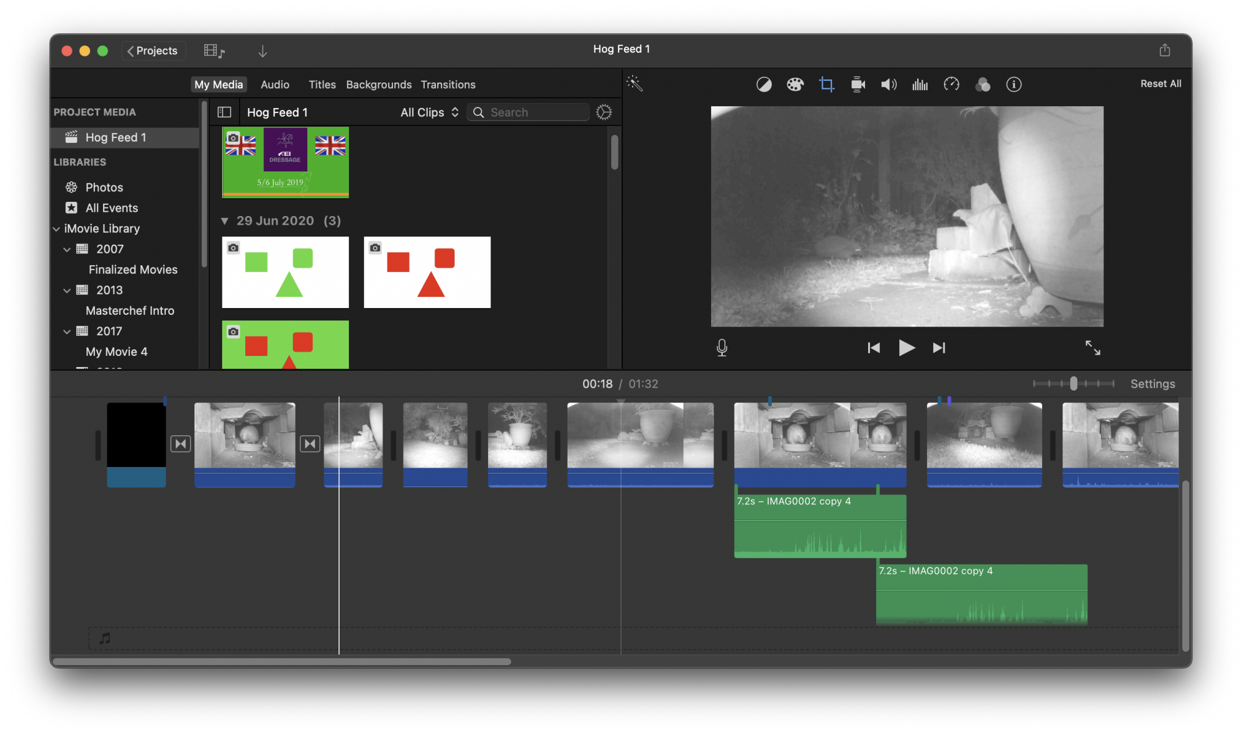Click the share export icon
The height and width of the screenshot is (734, 1242).
(x=1164, y=50)
